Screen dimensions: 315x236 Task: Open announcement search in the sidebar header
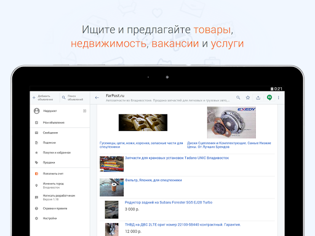(x=73, y=98)
